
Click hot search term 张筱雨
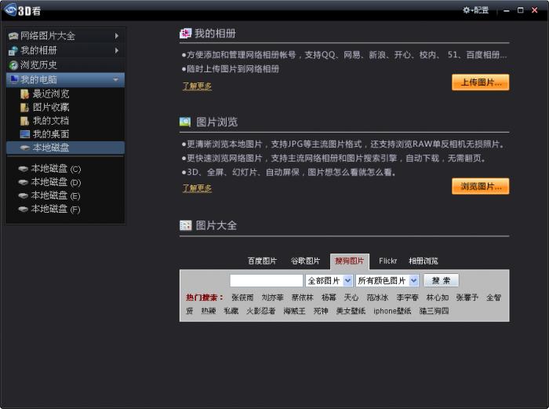[242, 298]
